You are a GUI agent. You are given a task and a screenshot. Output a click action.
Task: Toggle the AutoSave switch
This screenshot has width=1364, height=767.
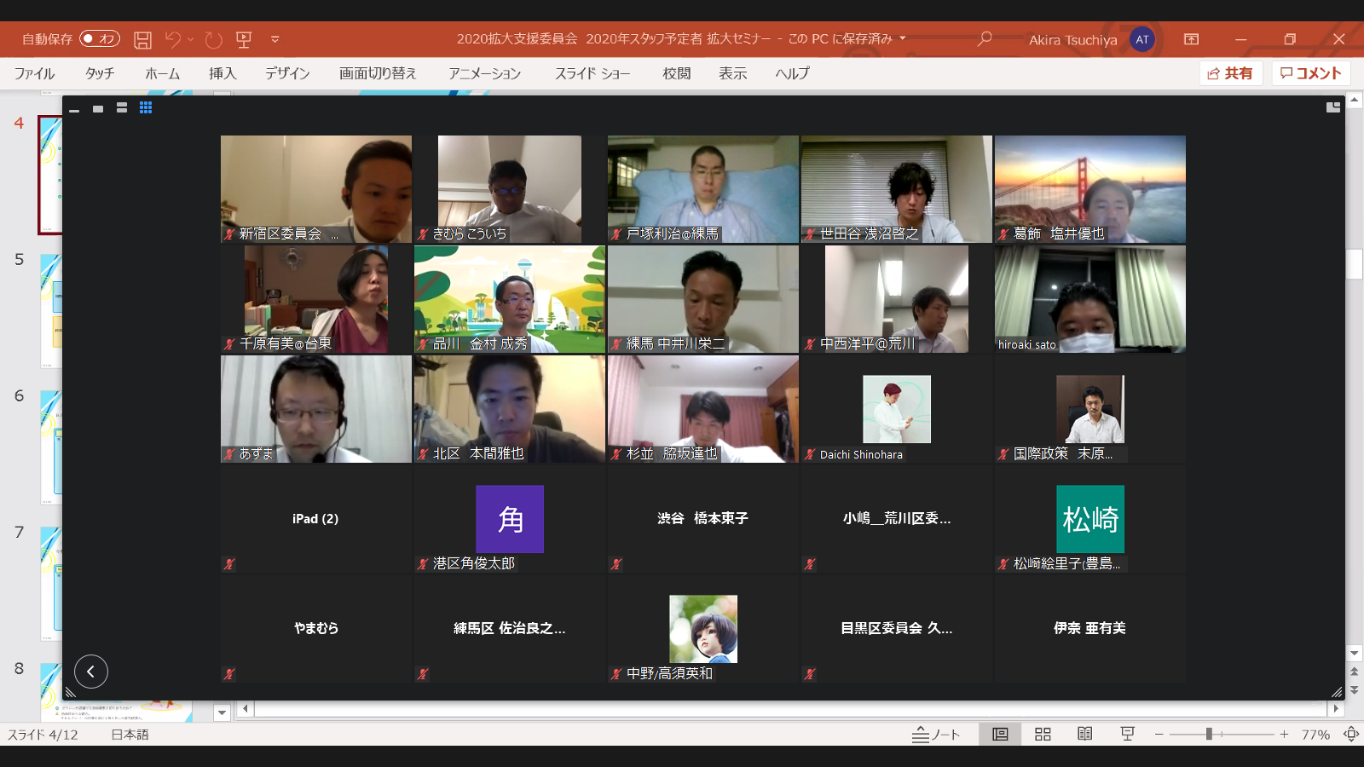[100, 39]
